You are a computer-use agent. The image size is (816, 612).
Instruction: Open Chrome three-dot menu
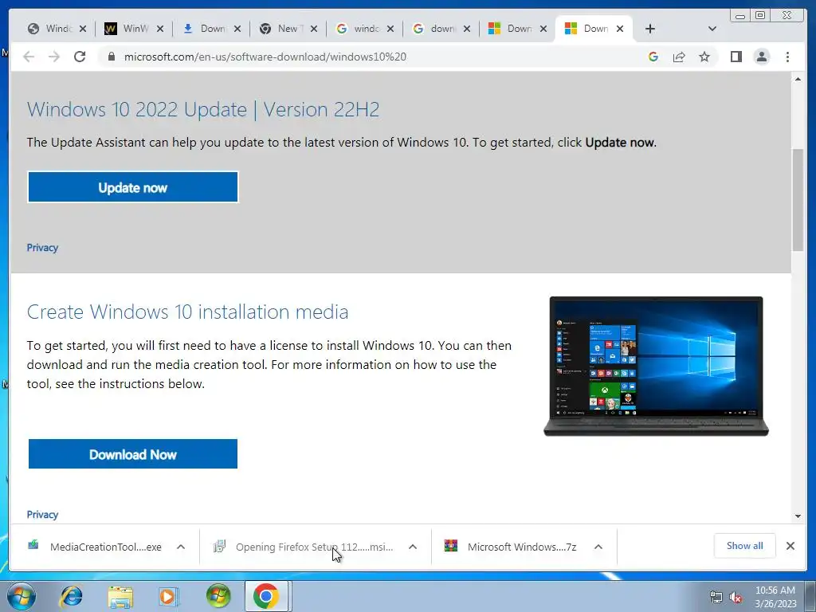[787, 57]
